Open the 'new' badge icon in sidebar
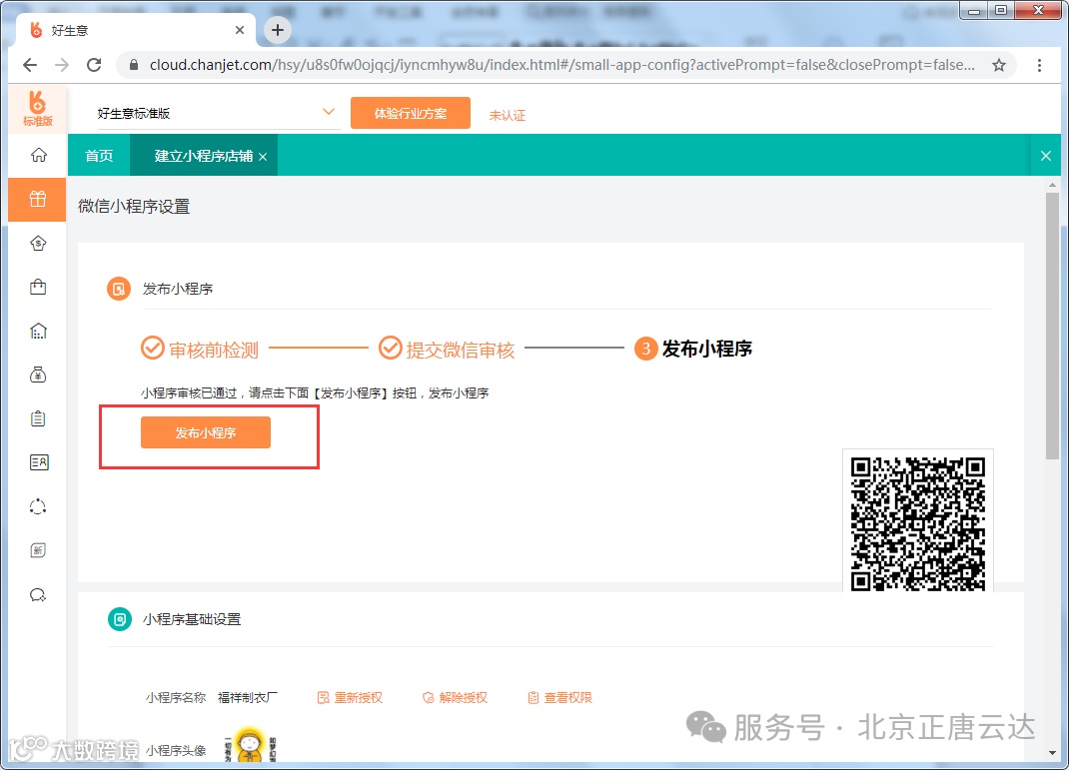Image resolution: width=1069 pixels, height=770 pixels. coord(38,550)
